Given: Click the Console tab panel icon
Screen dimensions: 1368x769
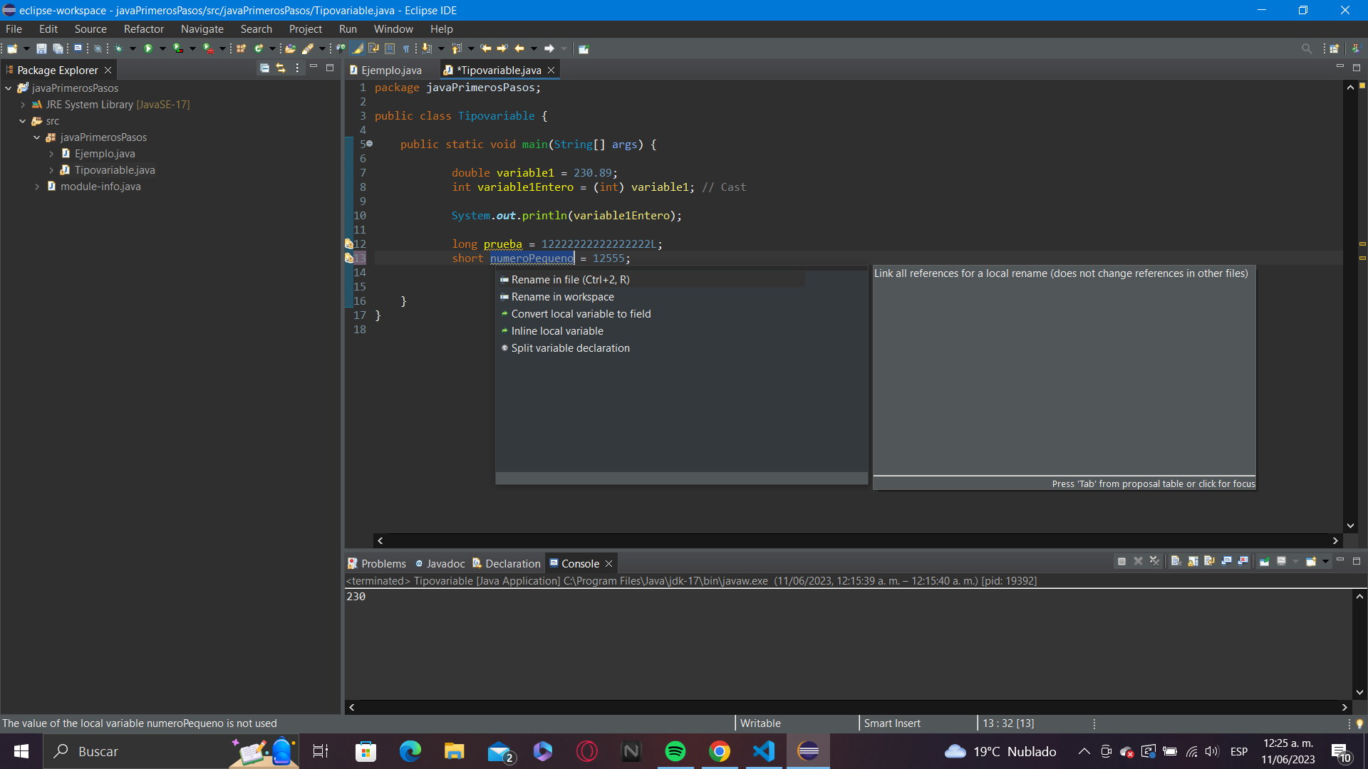Looking at the screenshot, I should tap(554, 563).
